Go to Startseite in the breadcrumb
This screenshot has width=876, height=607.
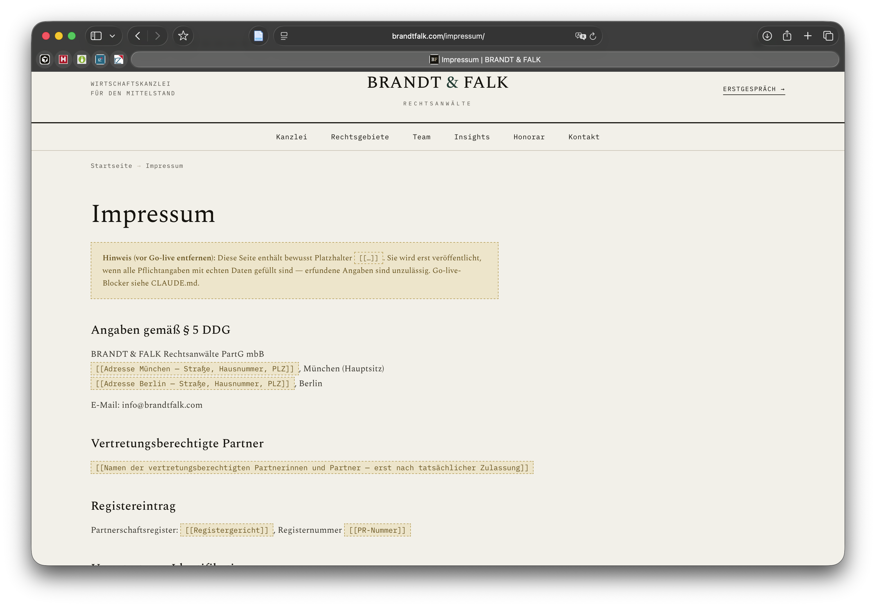coord(111,166)
